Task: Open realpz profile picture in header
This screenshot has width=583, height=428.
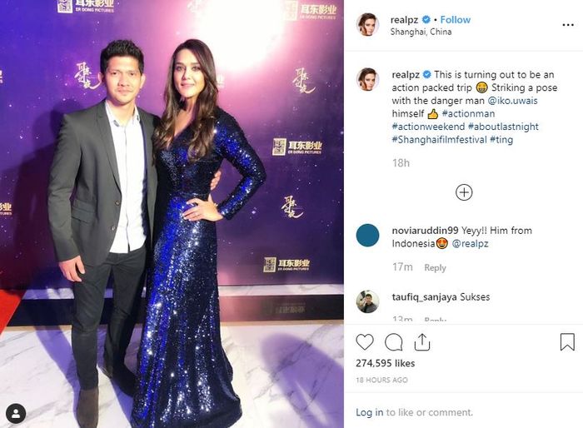Action: point(367,24)
